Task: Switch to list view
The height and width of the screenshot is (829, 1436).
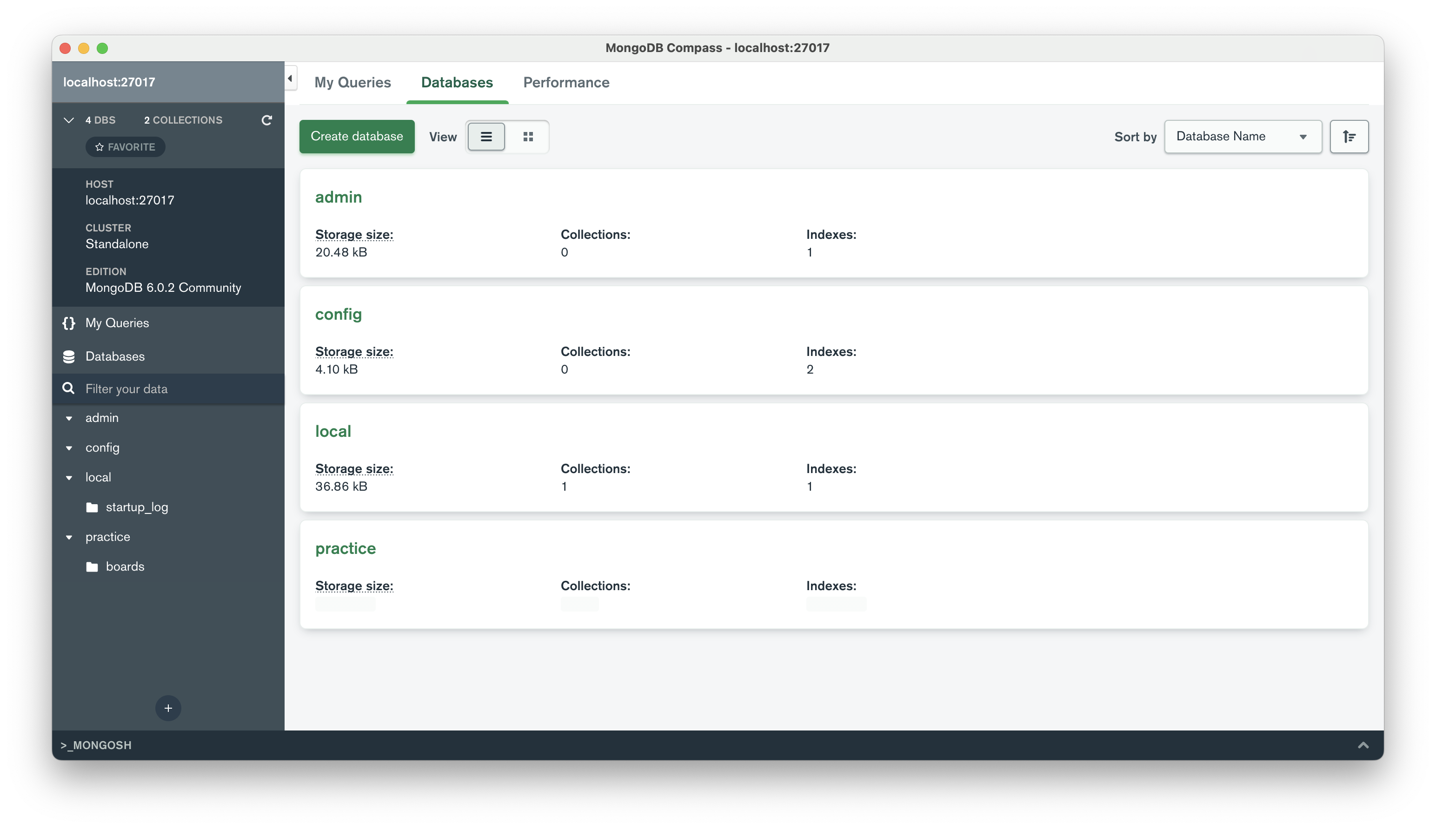Action: click(486, 137)
